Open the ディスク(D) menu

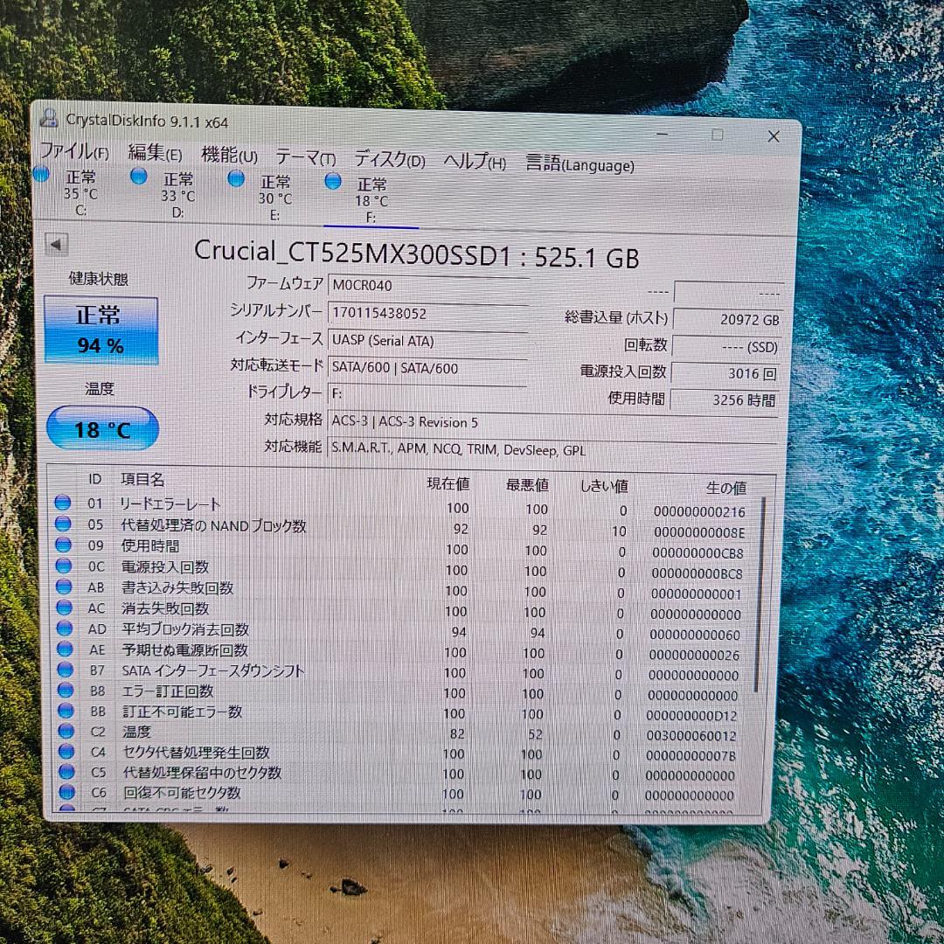point(390,160)
